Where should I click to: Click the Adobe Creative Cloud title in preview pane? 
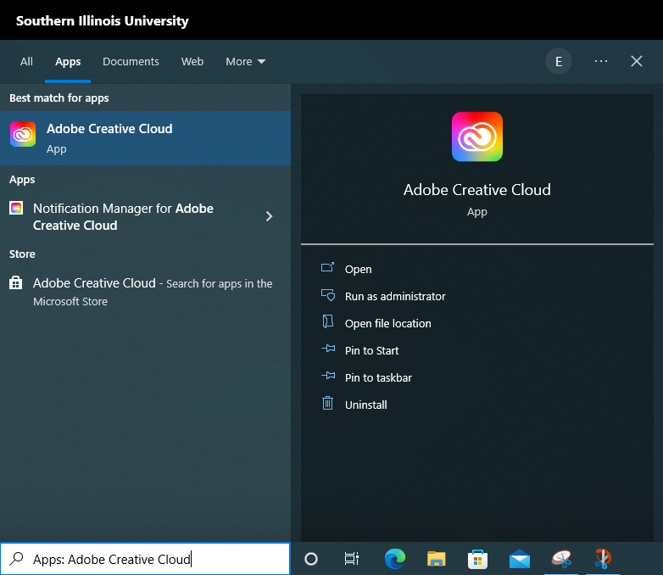pyautogui.click(x=477, y=190)
